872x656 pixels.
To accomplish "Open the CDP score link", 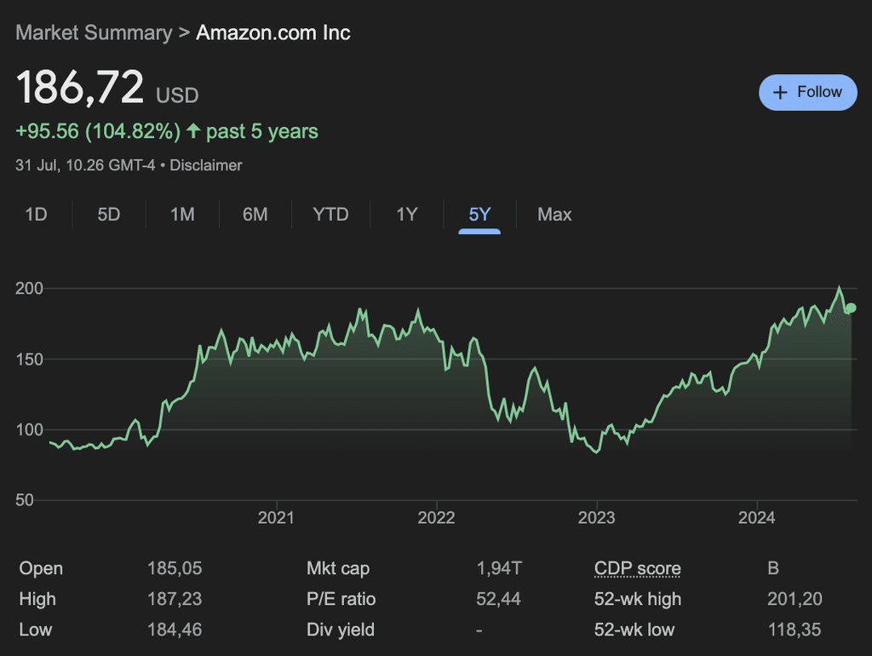I will click(x=637, y=568).
